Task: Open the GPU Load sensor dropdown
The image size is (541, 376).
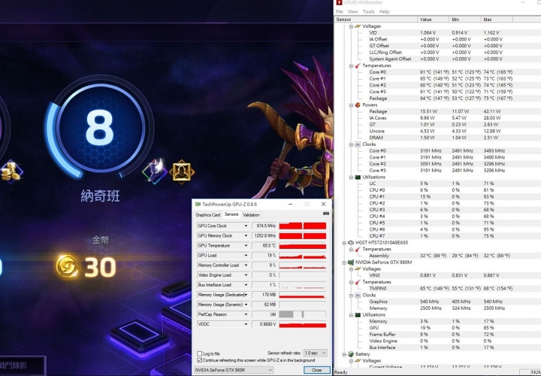Action: [x=246, y=256]
